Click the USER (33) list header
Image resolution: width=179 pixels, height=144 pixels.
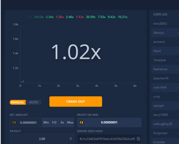[x=160, y=14]
